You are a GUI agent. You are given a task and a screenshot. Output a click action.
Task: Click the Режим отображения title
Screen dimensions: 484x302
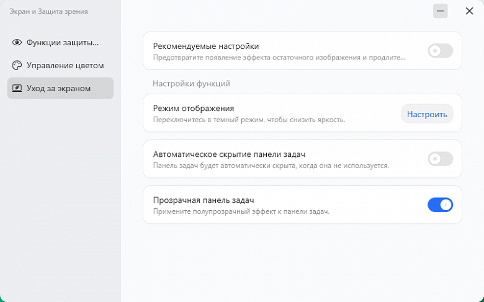coord(193,108)
